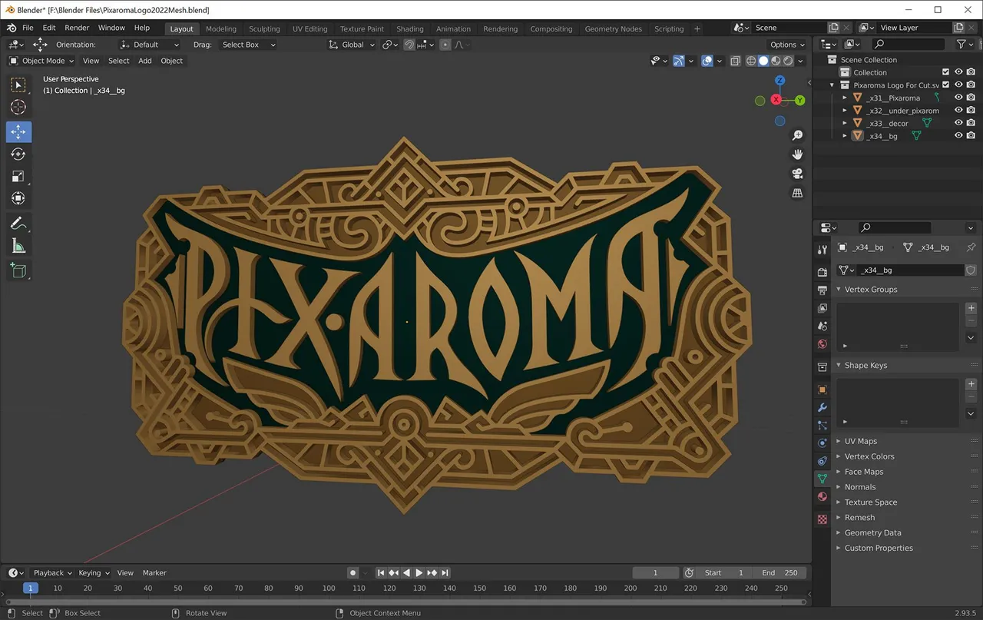Viewport: 983px width, 620px height.
Task: Click Play animation button
Action: [419, 572]
